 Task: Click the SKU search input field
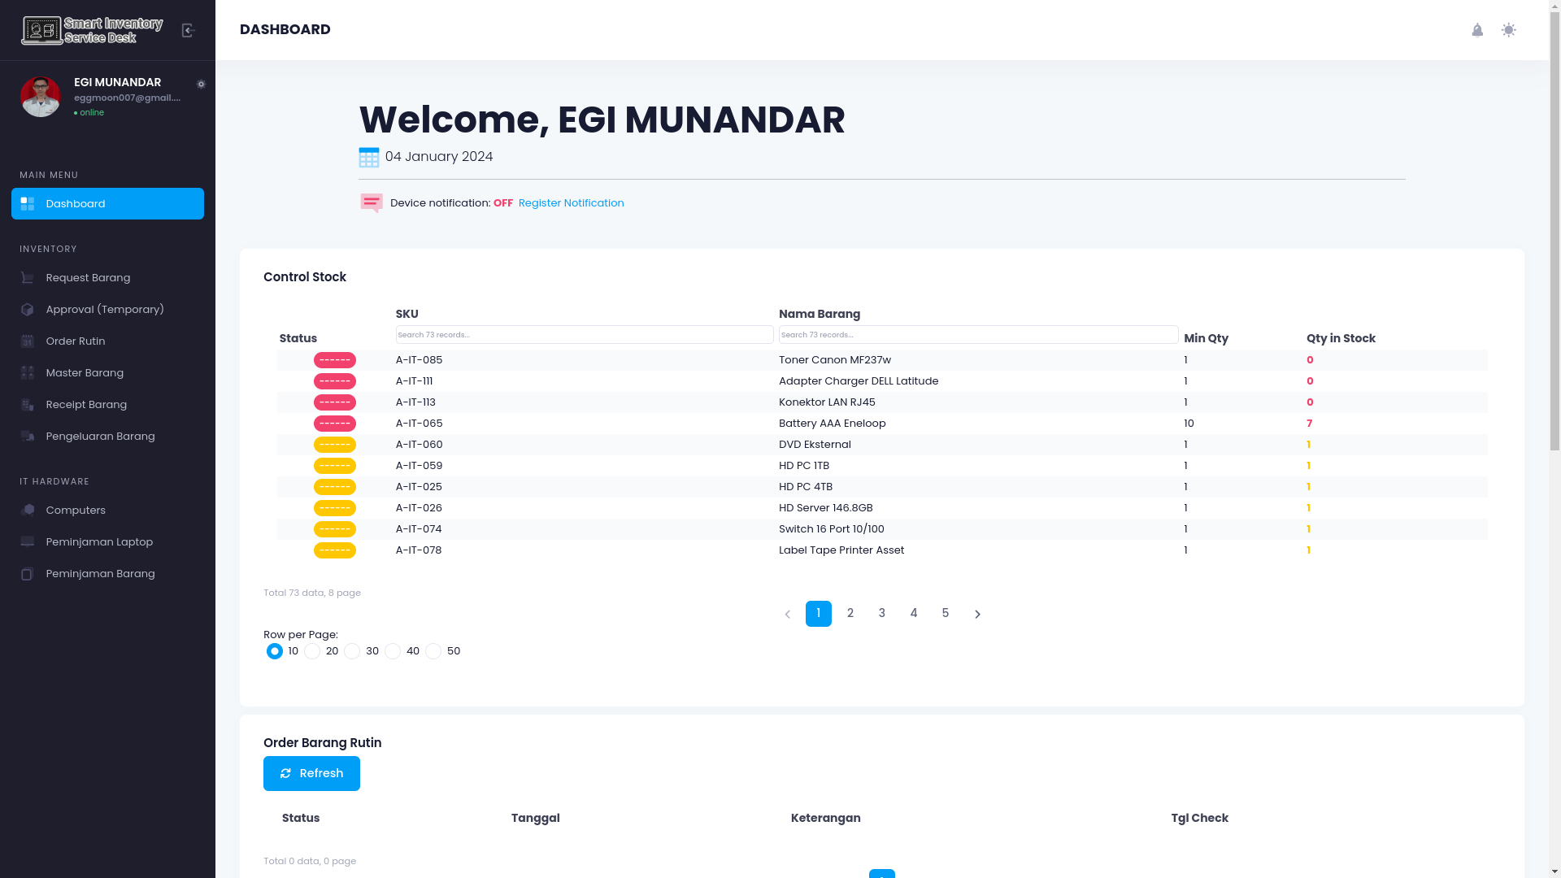pos(584,334)
